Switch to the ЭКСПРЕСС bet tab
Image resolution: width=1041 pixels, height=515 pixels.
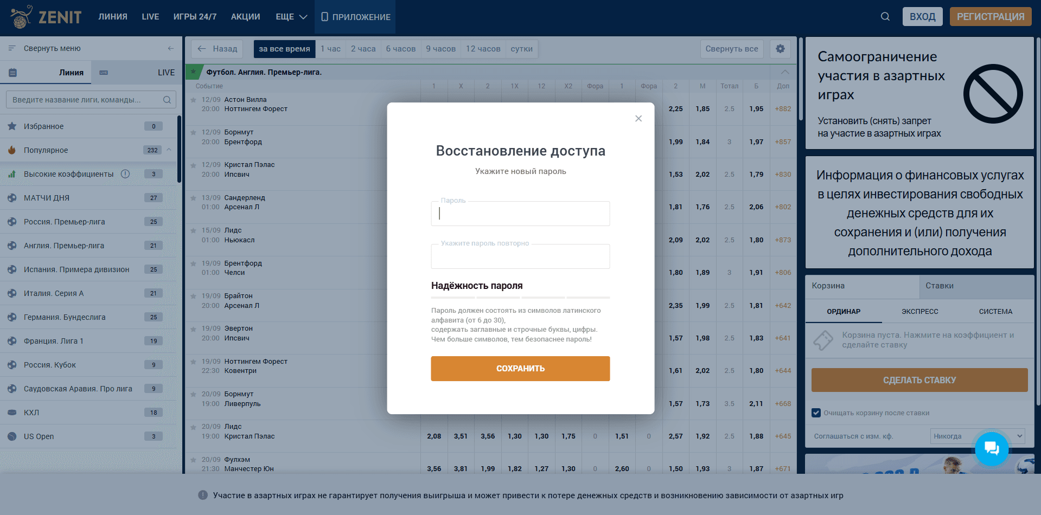919,312
